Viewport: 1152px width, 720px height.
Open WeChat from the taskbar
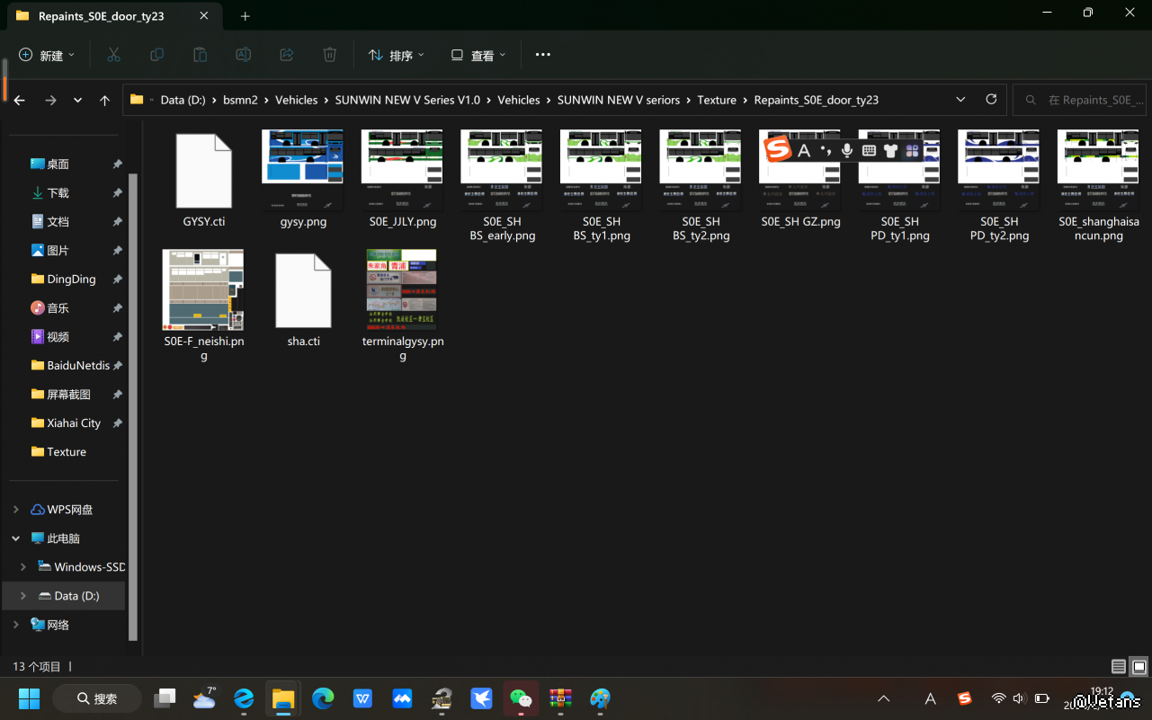point(521,698)
